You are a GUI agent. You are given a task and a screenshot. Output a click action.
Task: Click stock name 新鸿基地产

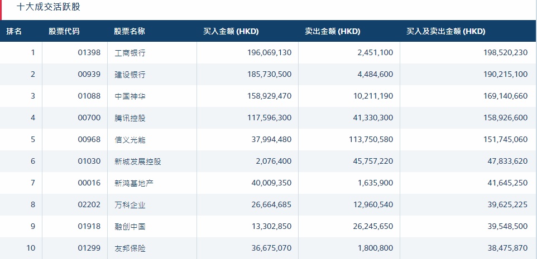coord(134,183)
